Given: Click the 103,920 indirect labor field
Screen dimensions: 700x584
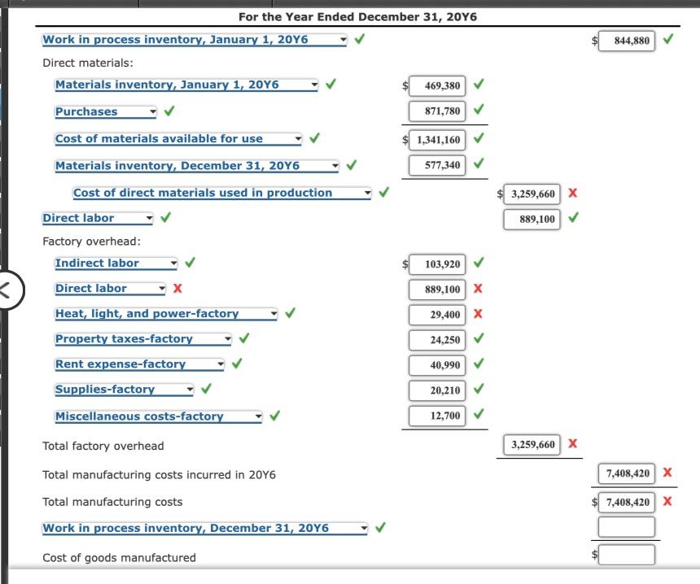Looking at the screenshot, I should [437, 264].
